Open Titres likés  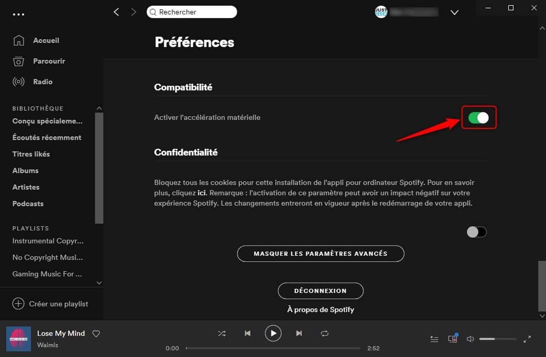[31, 154]
